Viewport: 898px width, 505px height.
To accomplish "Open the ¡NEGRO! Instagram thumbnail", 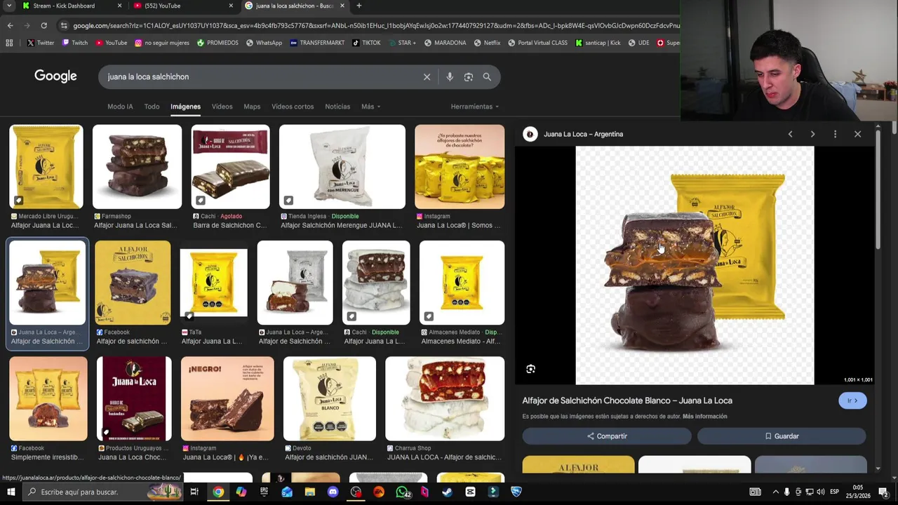I will click(x=227, y=398).
